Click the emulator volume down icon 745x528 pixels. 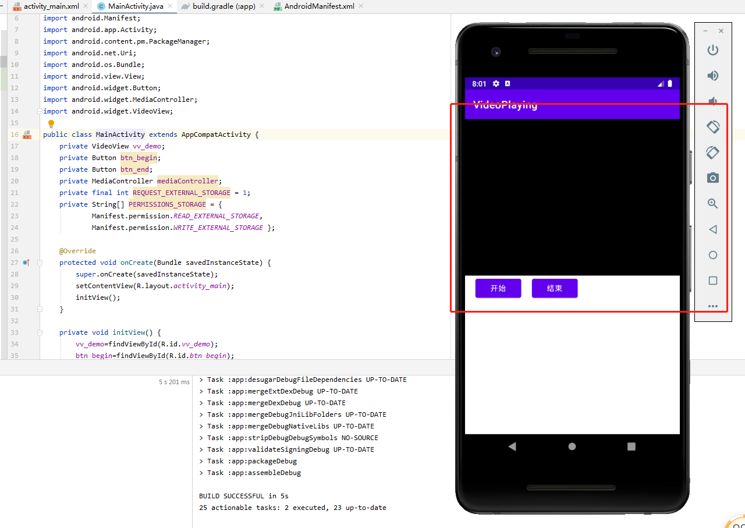tap(713, 101)
